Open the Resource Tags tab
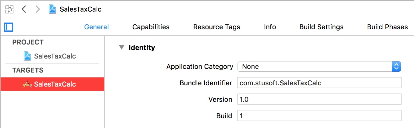The image size is (414, 128). (x=217, y=27)
